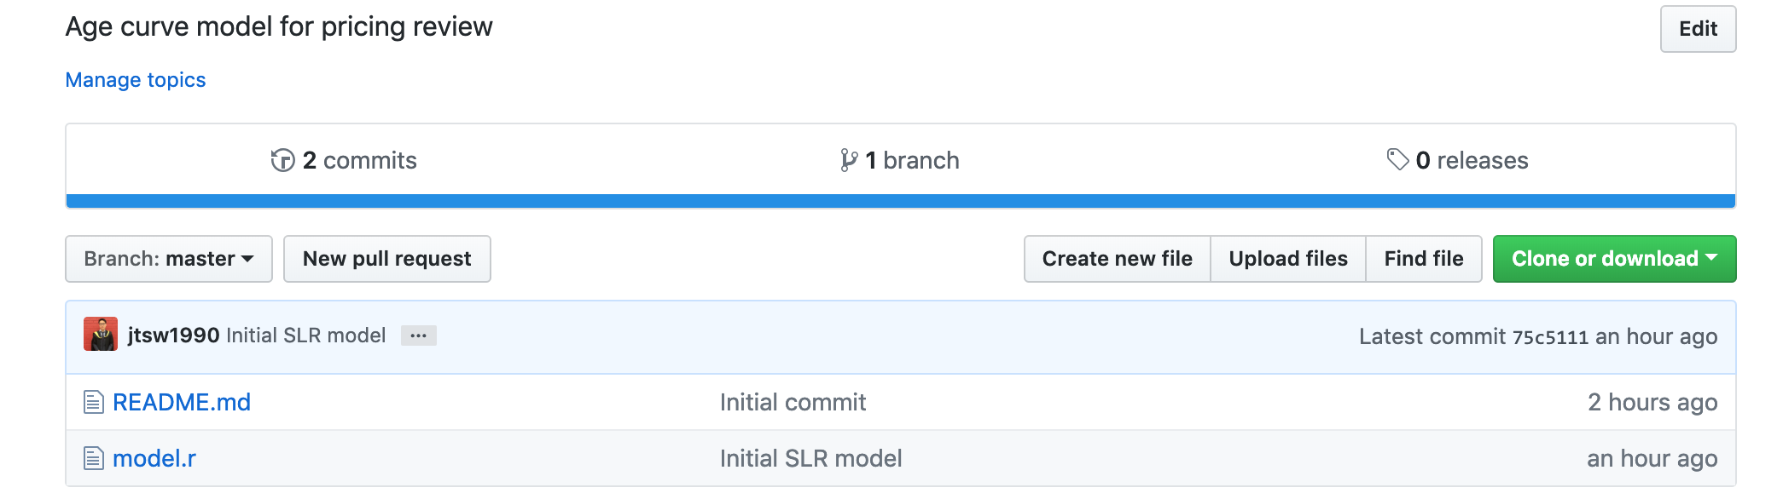Open the Manage topics link

[136, 80]
